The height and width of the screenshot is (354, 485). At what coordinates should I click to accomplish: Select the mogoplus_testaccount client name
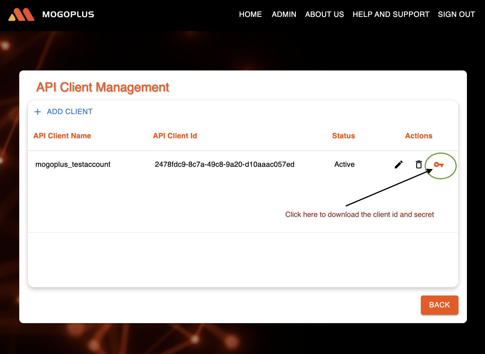coord(73,164)
